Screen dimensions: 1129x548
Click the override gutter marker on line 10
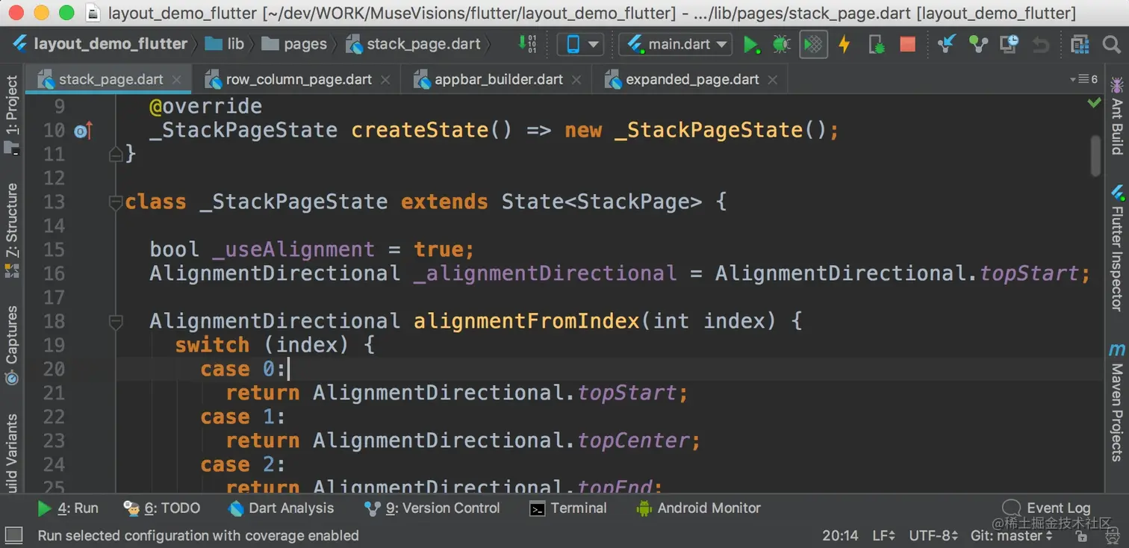83,131
